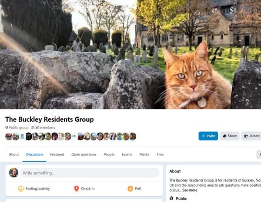Open the Joined membership dropdown

tap(251, 136)
